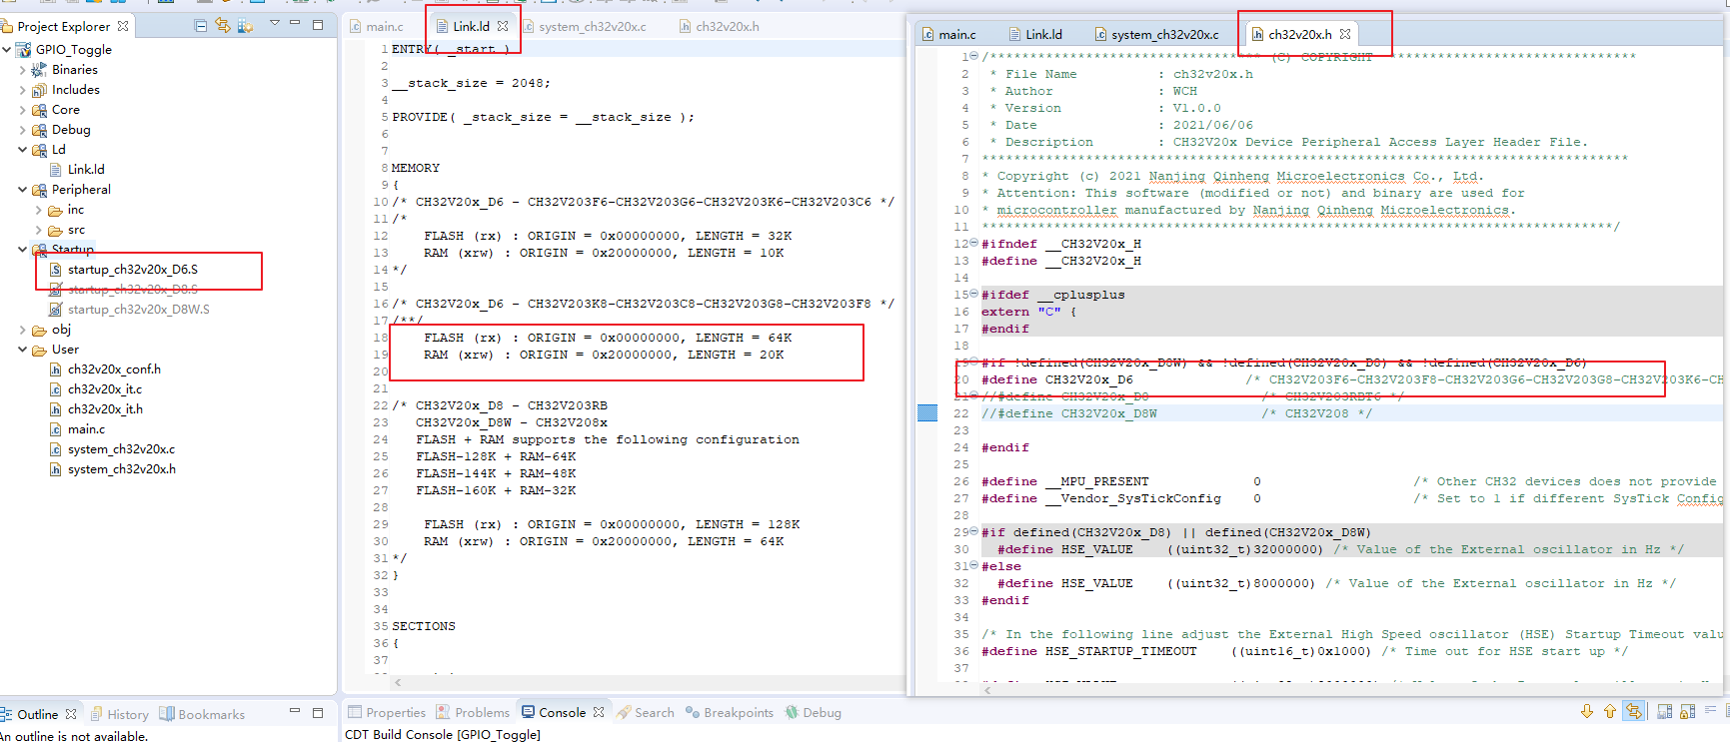Viewport: 1730px width, 742px height.
Task: Click the GPIO_Toggle project icon
Action: tap(23, 49)
